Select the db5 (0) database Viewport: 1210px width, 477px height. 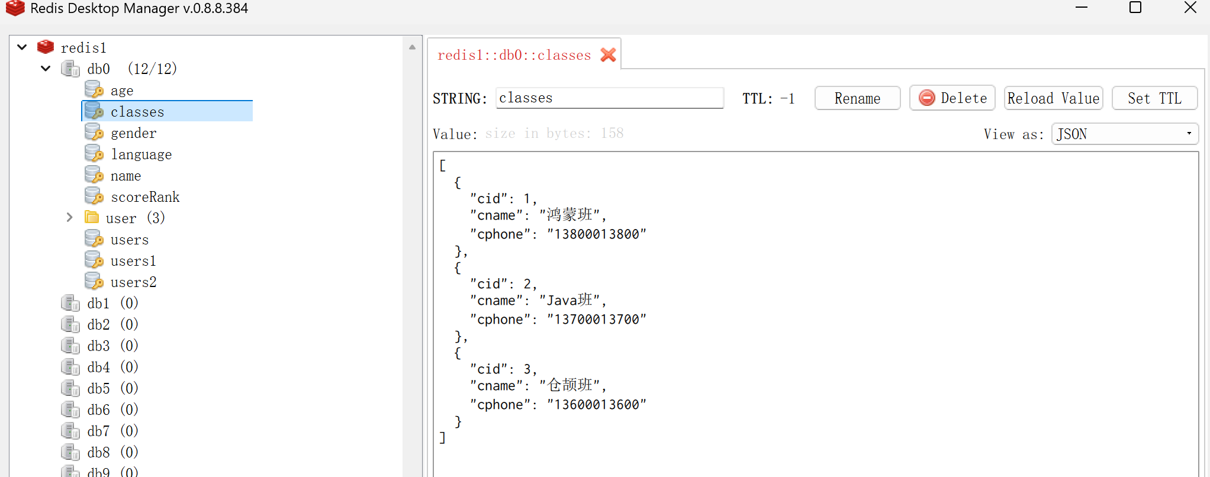pyautogui.click(x=112, y=389)
